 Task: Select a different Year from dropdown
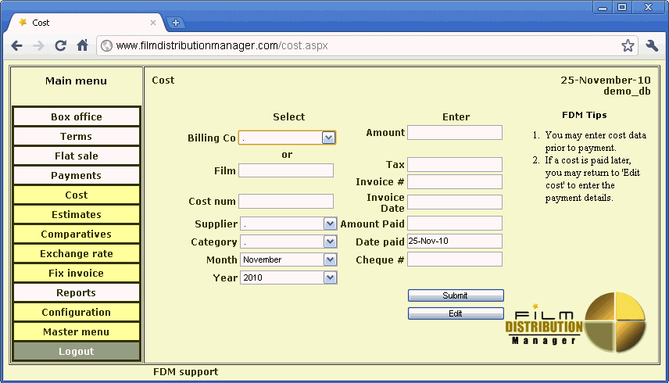[330, 277]
